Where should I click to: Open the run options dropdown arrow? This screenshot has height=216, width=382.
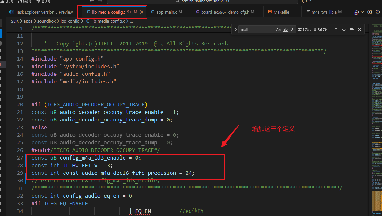[362, 12]
